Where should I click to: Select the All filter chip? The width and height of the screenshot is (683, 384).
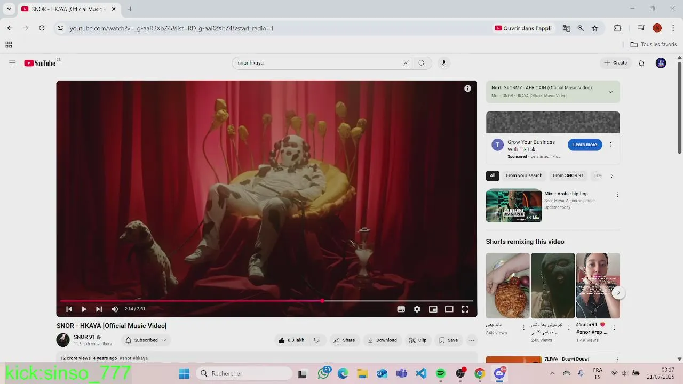pos(493,175)
